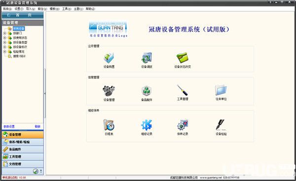This screenshot has height=181, width=296.
Task: Select the 搜索/统计 tree node
Action: pyautogui.click(x=19, y=56)
